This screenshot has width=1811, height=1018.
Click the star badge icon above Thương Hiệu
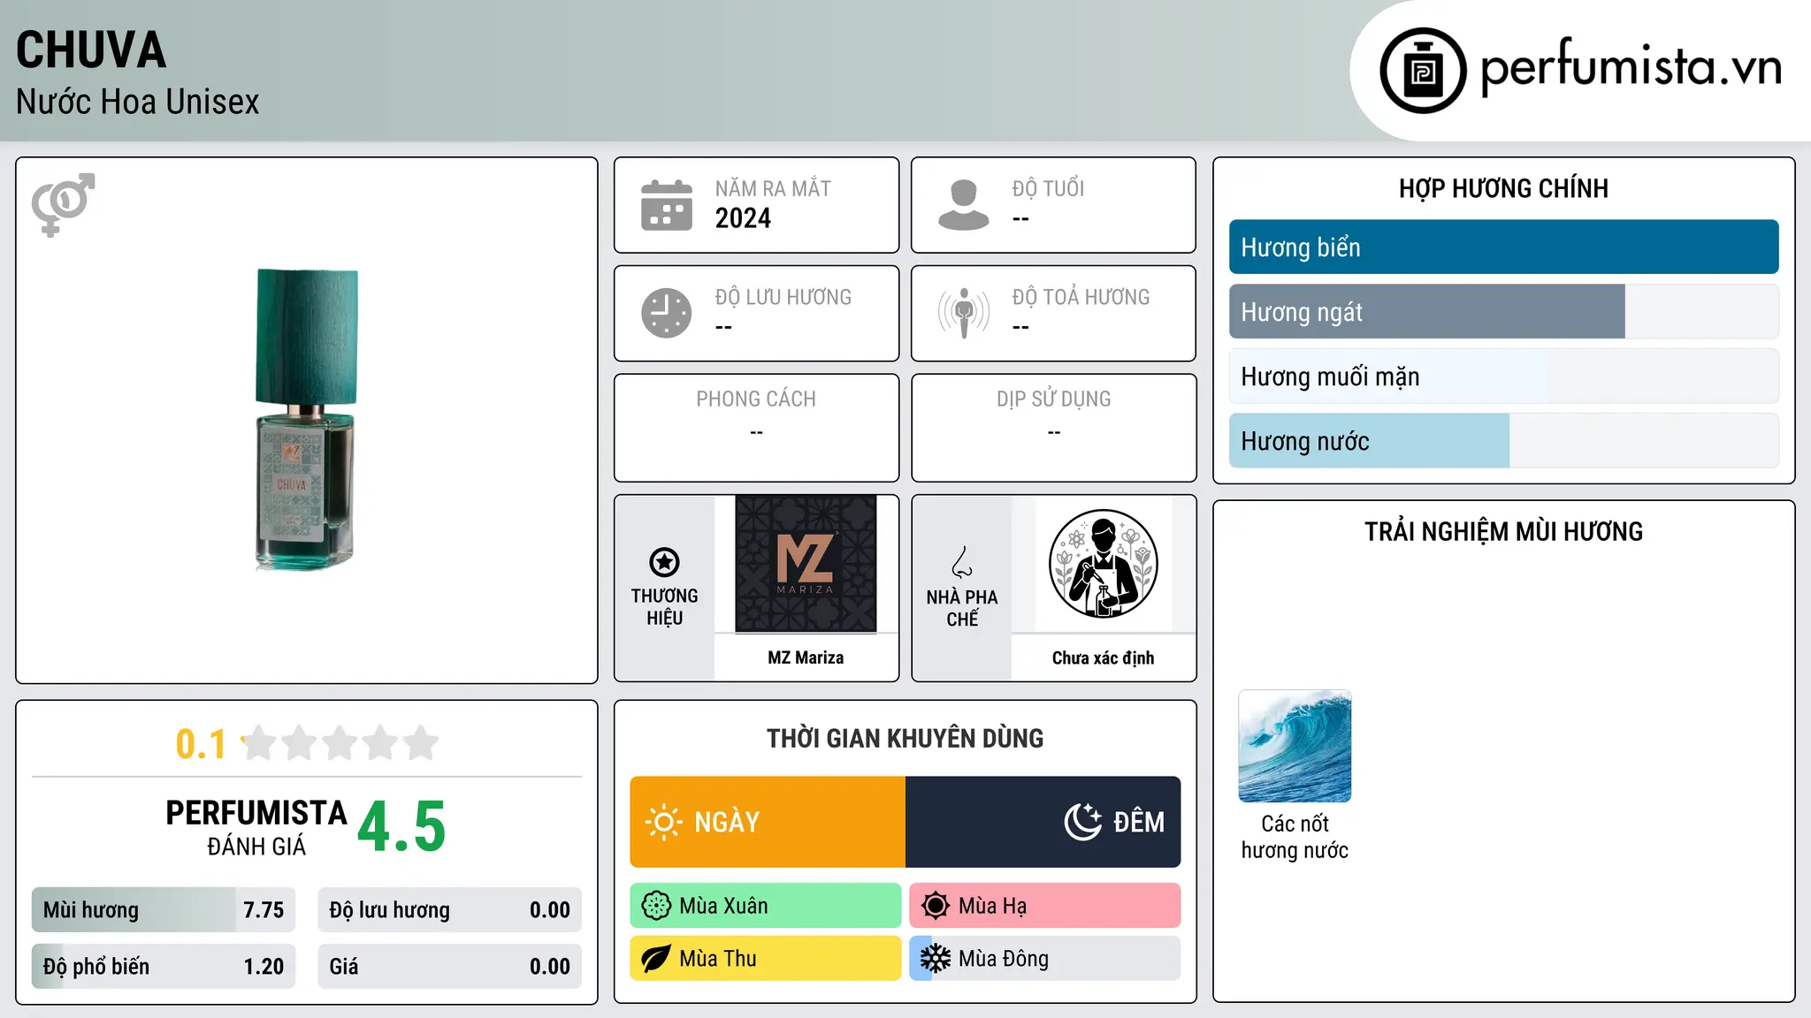(664, 562)
